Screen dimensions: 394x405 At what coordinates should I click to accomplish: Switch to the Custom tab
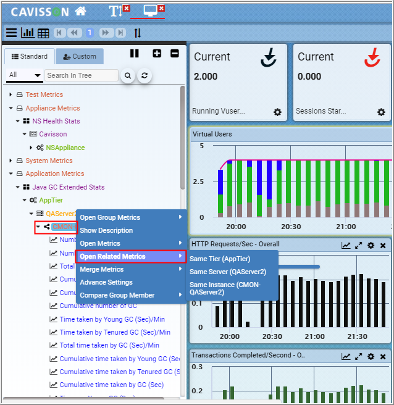(80, 56)
